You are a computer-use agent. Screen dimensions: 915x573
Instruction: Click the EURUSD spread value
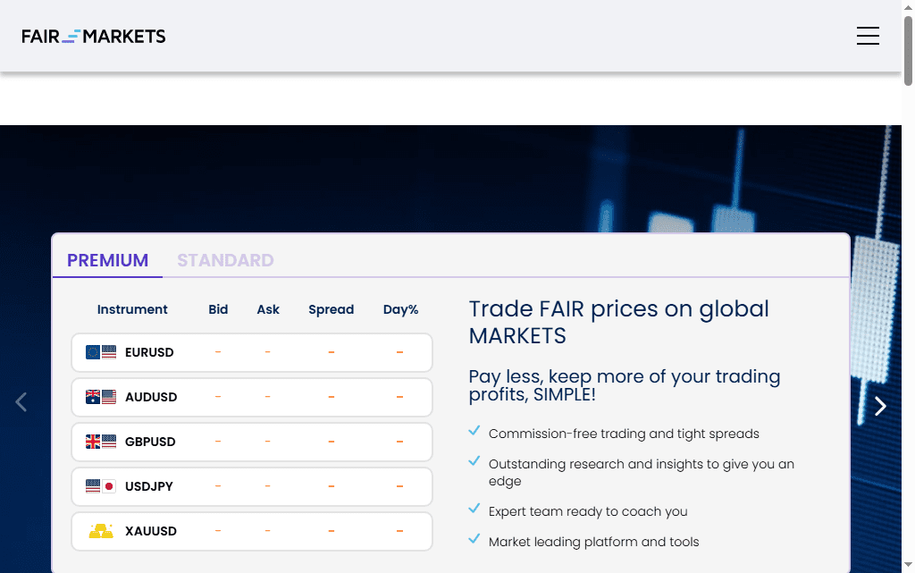pyautogui.click(x=331, y=352)
